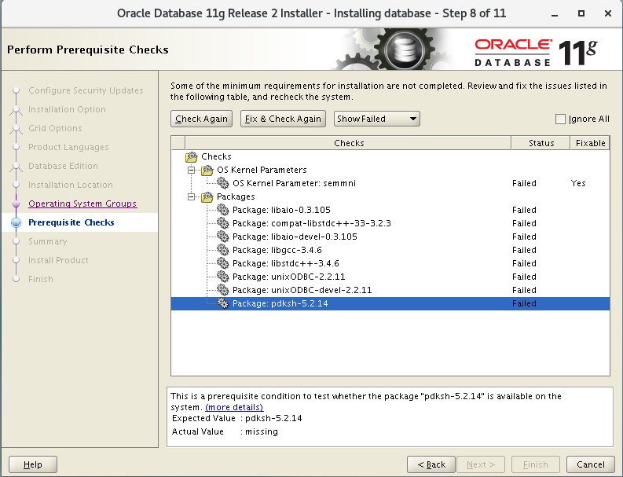Click the OS Kernel Parameters folder label
This screenshot has height=477, width=623.
(262, 170)
